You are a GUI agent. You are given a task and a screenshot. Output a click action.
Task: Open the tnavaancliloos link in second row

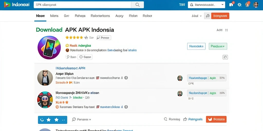coord(111,107)
